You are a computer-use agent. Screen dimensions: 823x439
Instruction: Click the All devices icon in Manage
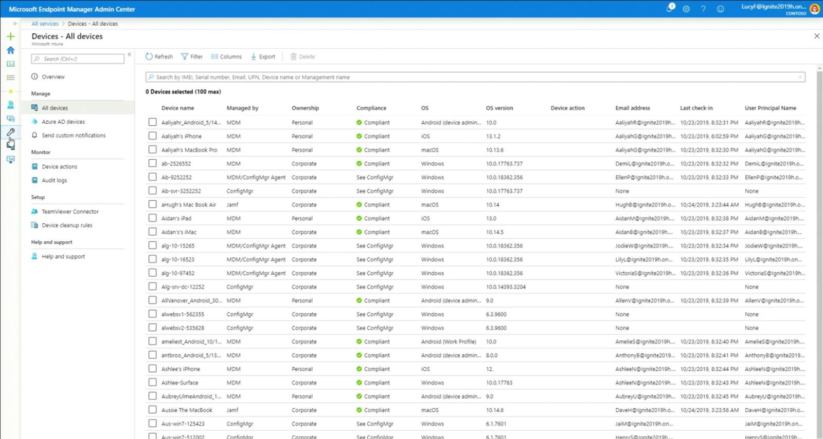pos(34,108)
